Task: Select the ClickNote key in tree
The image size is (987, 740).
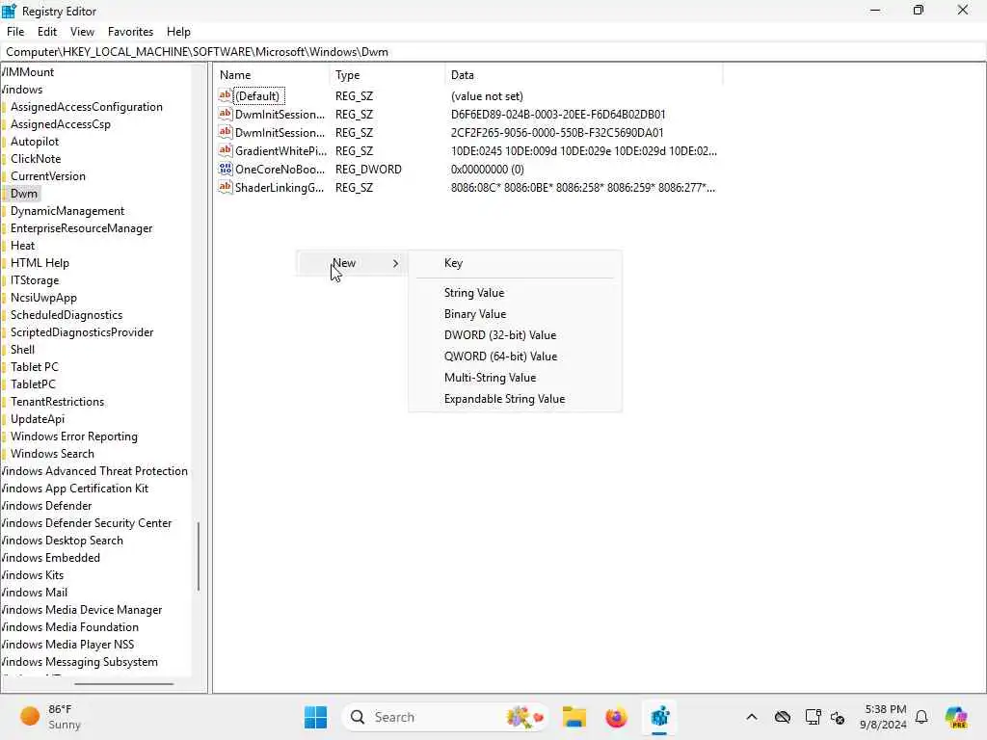Action: (x=36, y=159)
